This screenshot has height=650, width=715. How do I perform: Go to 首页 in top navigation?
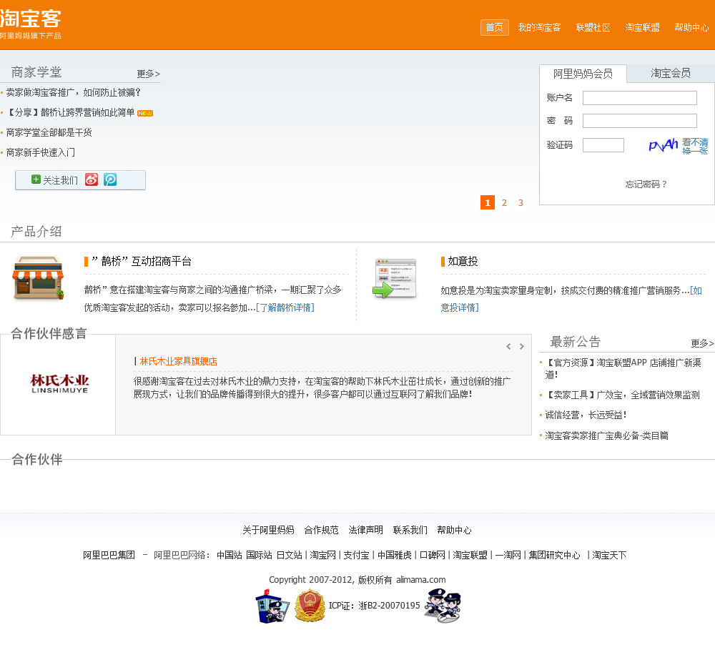494,27
